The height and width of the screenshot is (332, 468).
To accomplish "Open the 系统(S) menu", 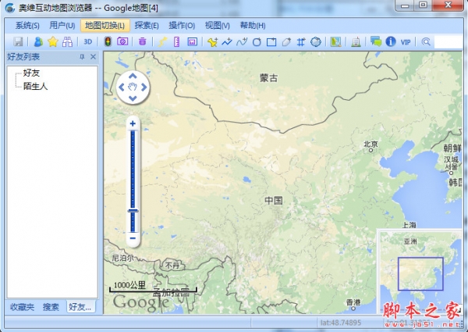I will pos(27,26).
